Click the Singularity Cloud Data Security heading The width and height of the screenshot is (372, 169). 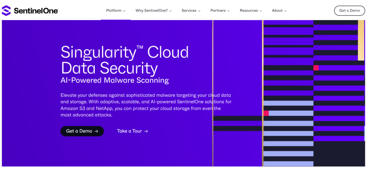pos(125,60)
